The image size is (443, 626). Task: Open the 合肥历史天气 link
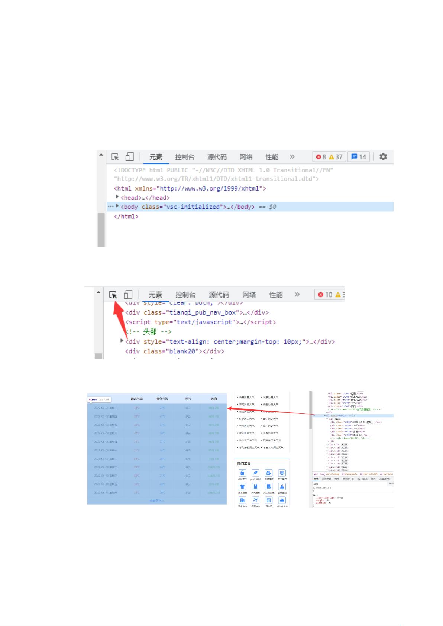(271, 404)
